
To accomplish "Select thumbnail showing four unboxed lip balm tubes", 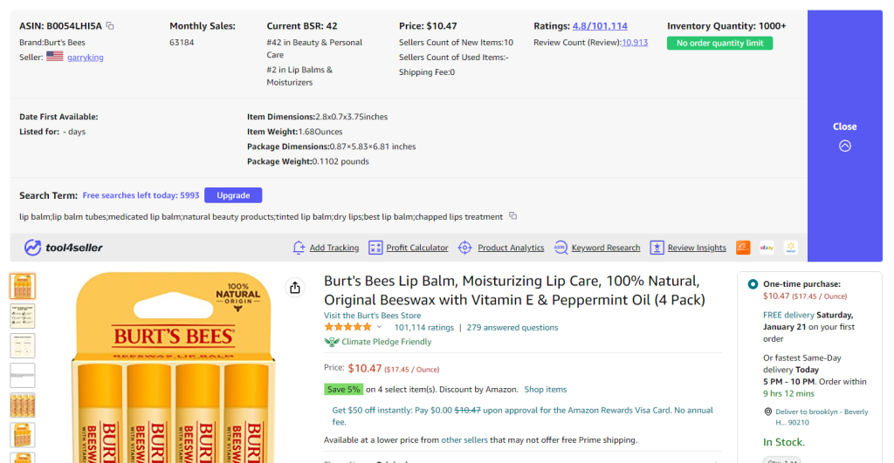I will point(22,405).
